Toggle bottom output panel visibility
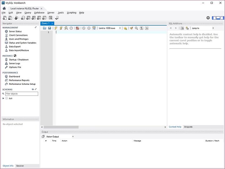 pyautogui.click(x=218, y=18)
